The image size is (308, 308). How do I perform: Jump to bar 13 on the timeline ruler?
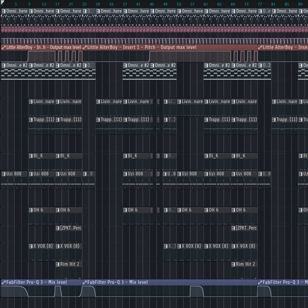(44, 4)
